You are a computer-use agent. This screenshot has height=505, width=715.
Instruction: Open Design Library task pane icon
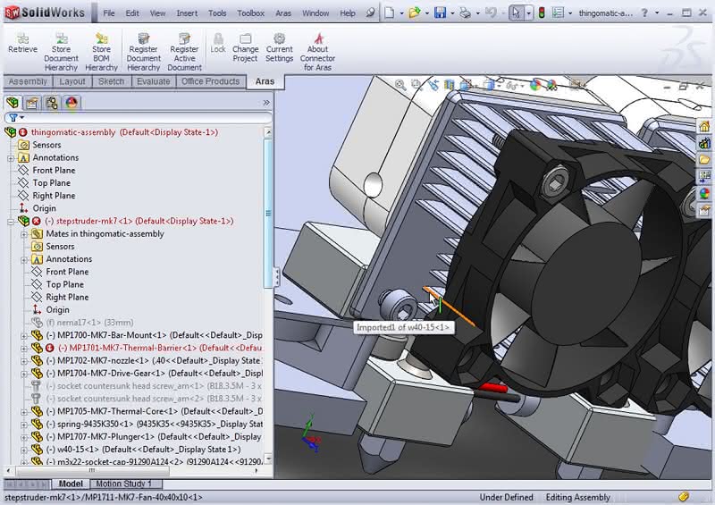(x=704, y=143)
